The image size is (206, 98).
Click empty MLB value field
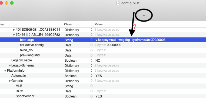[150, 86]
